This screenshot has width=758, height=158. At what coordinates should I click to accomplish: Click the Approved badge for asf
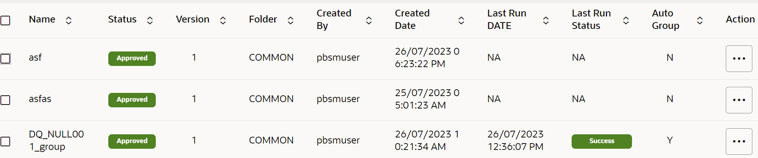pyautogui.click(x=132, y=58)
